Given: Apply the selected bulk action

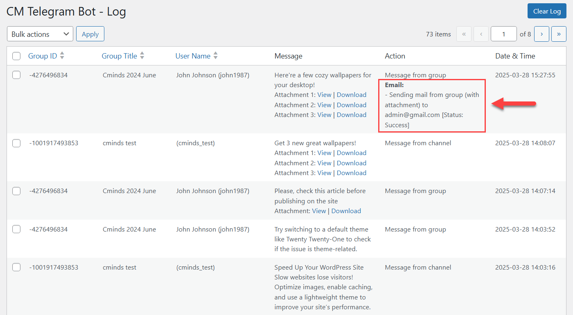Looking at the screenshot, I should pos(90,34).
